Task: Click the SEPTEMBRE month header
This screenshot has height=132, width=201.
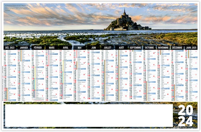Action: click(135, 48)
